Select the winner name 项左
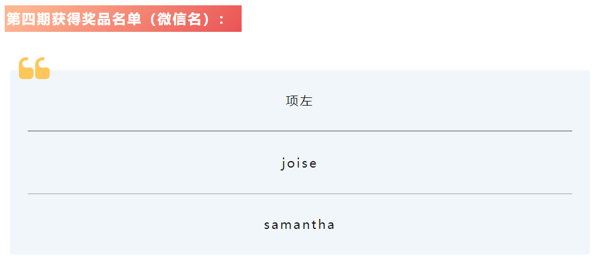 point(299,101)
